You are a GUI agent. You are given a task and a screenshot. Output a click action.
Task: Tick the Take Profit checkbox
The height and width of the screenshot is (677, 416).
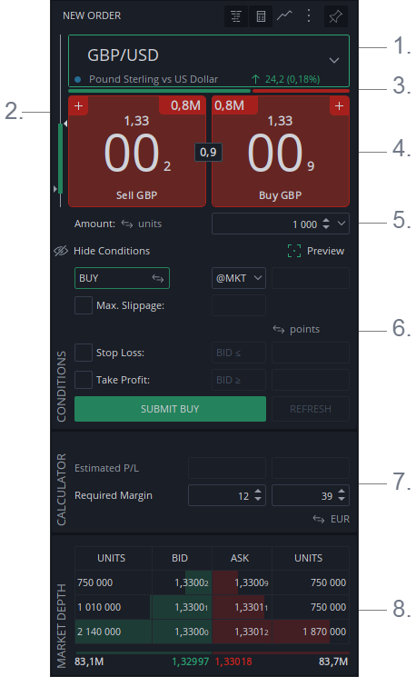click(x=84, y=380)
